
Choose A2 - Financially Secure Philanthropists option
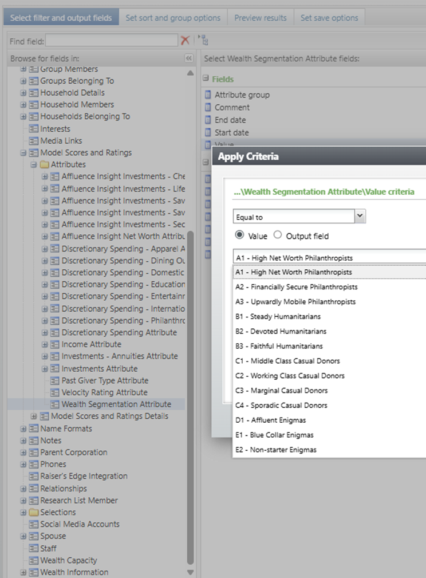click(329, 287)
